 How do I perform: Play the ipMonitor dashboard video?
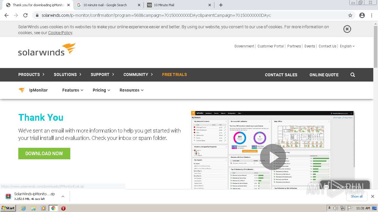(x=273, y=157)
